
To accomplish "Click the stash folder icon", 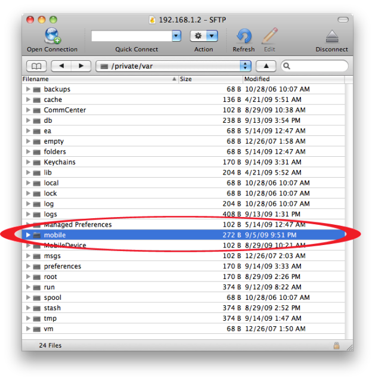I will pyautogui.click(x=37, y=308).
